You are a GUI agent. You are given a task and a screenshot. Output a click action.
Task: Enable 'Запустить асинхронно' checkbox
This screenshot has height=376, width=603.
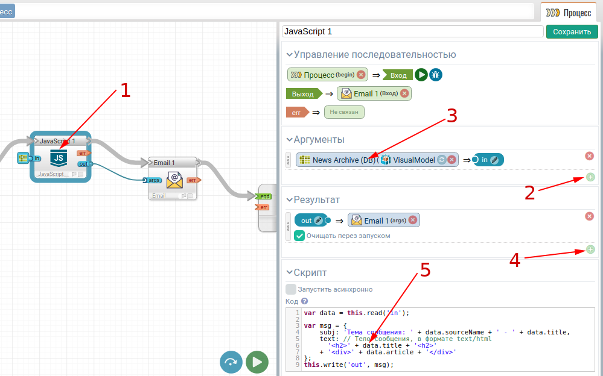tap(291, 289)
